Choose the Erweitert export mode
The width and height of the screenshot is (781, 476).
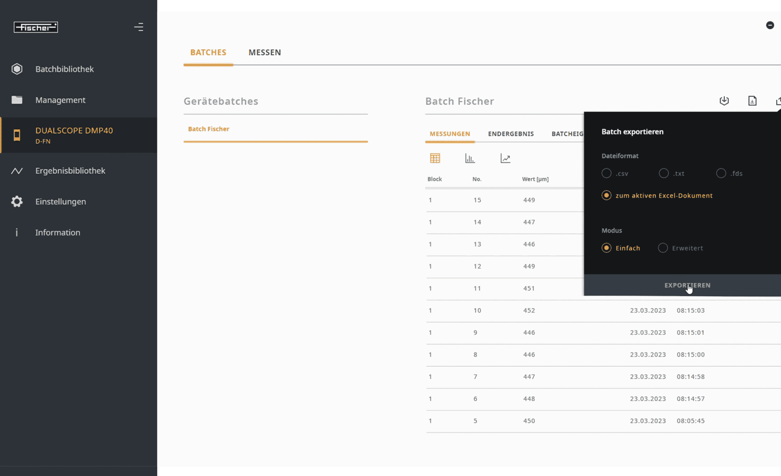point(663,248)
